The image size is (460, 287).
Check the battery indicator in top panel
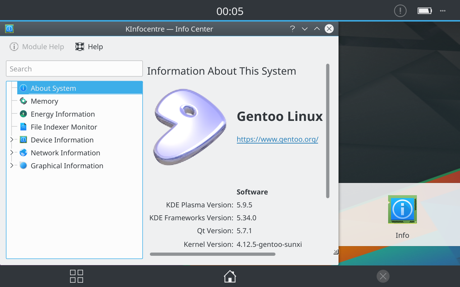pyautogui.click(x=424, y=11)
